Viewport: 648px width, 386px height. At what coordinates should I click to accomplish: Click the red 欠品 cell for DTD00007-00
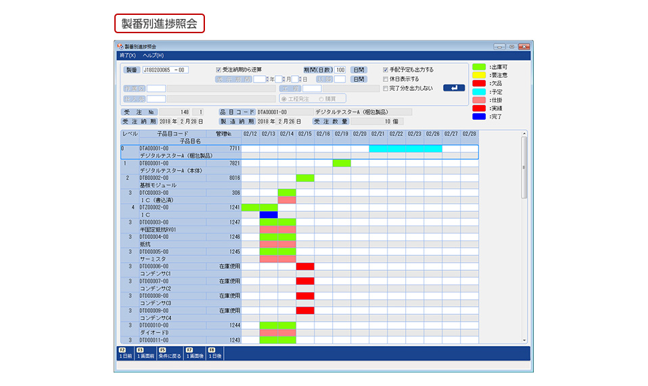[305, 281]
